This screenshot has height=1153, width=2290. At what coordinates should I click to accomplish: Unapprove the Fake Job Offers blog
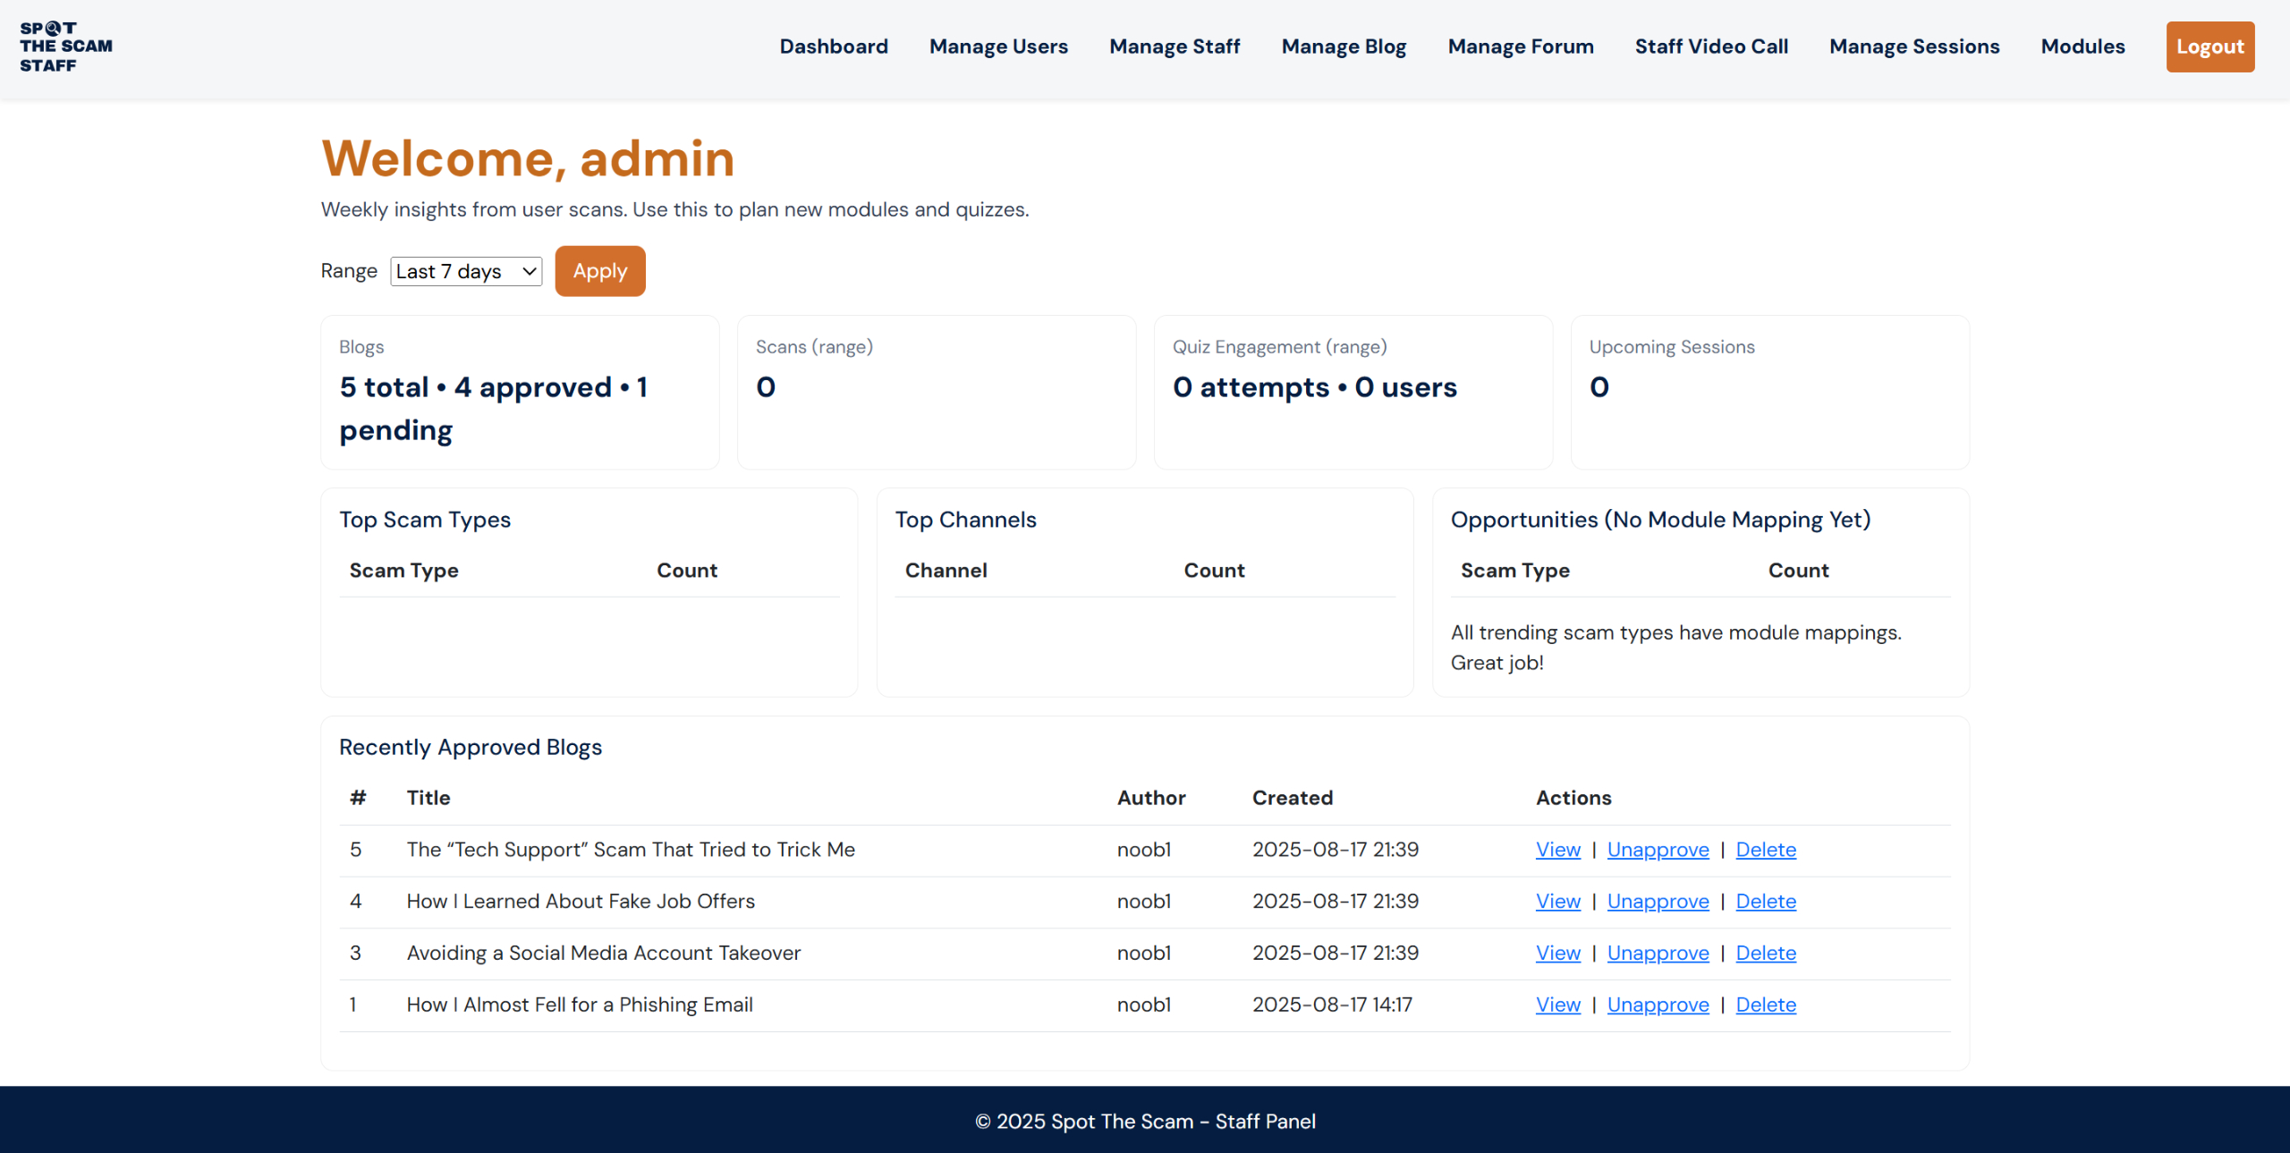pyautogui.click(x=1657, y=902)
